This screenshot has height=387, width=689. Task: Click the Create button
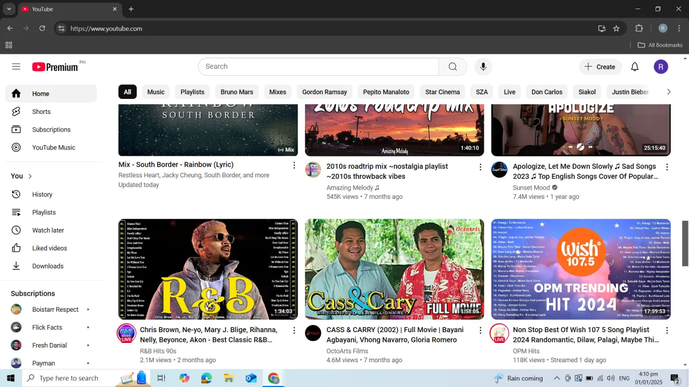(600, 67)
